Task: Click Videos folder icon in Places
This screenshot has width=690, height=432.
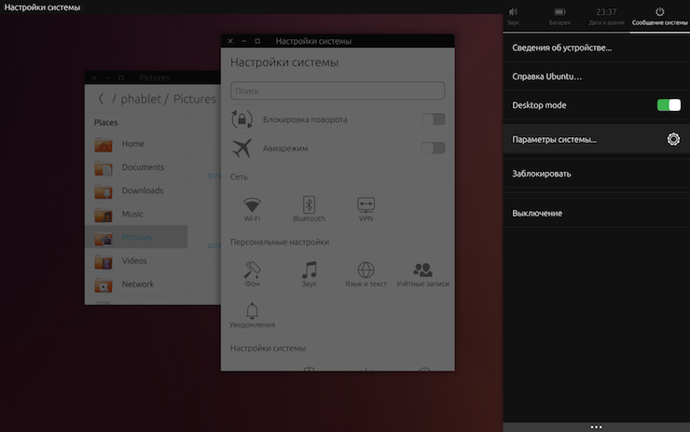Action: tap(103, 261)
